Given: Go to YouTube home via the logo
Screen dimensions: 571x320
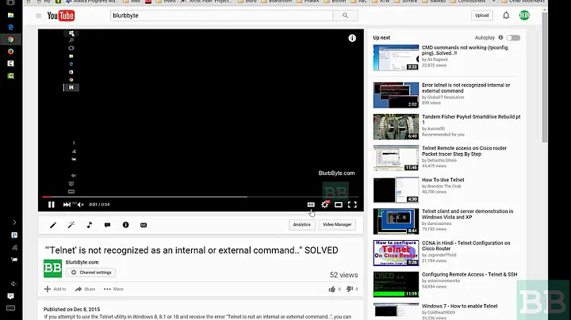Looking at the screenshot, I should (x=61, y=16).
